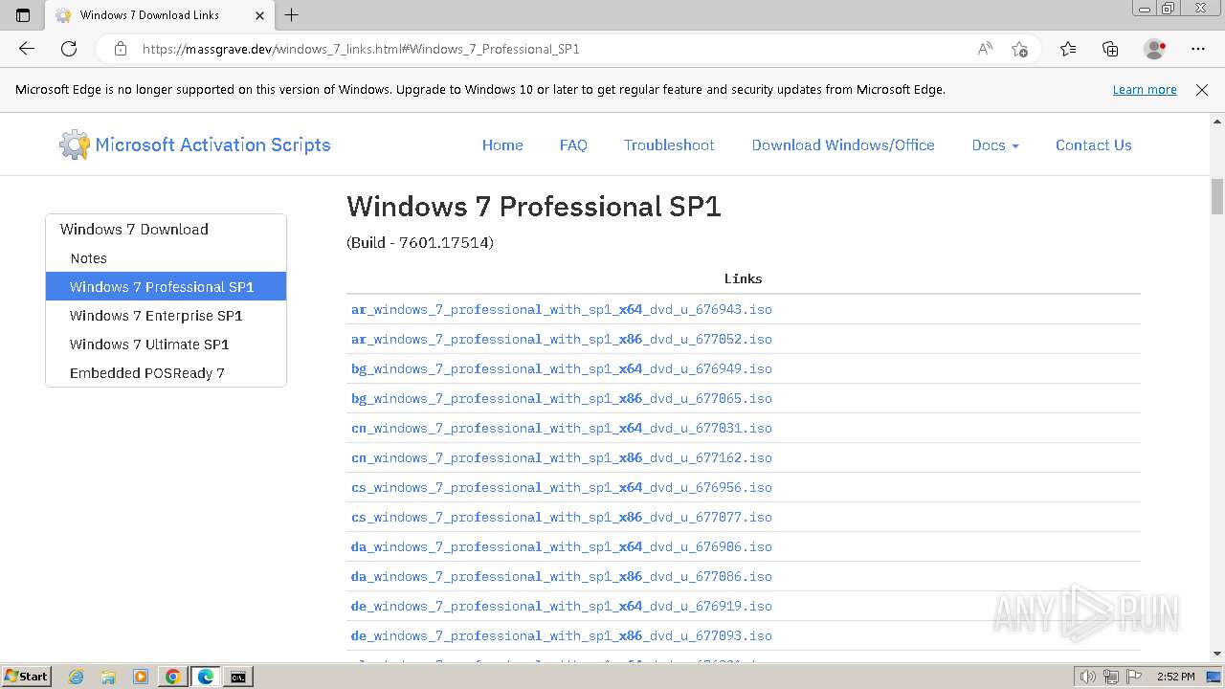Go to the Home nav link

click(502, 145)
